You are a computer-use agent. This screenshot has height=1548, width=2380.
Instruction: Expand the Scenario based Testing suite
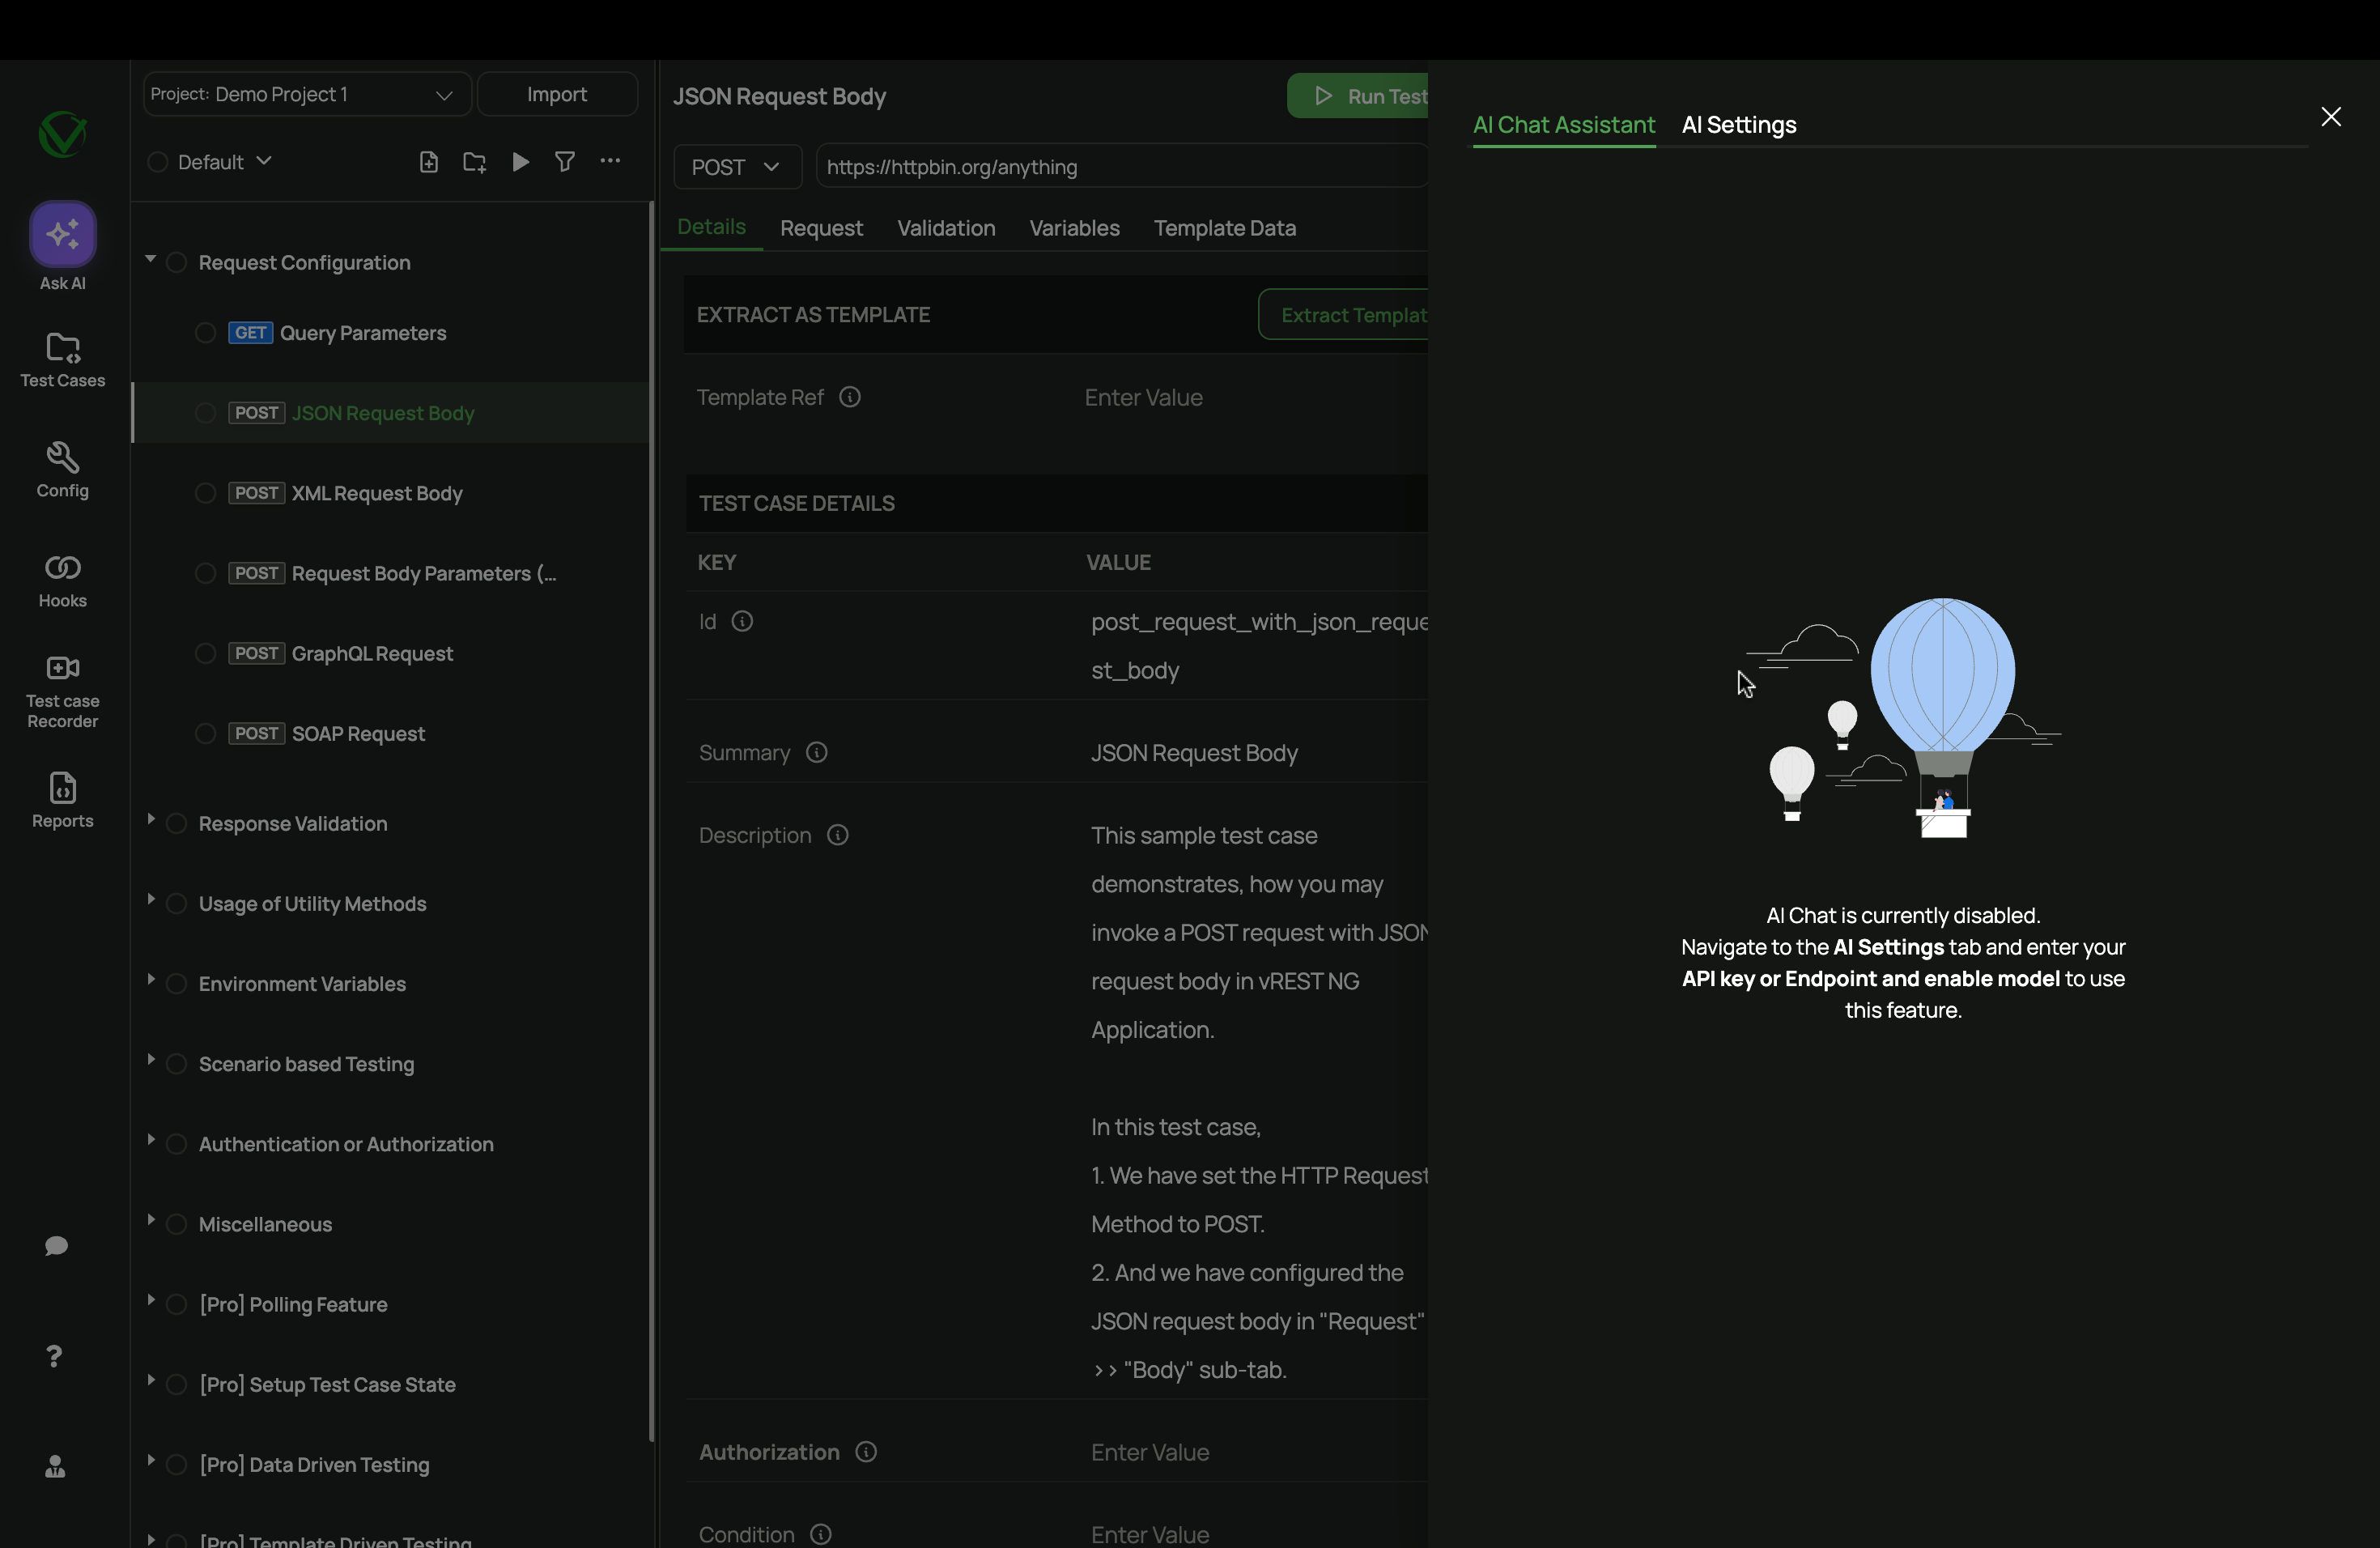[150, 1060]
